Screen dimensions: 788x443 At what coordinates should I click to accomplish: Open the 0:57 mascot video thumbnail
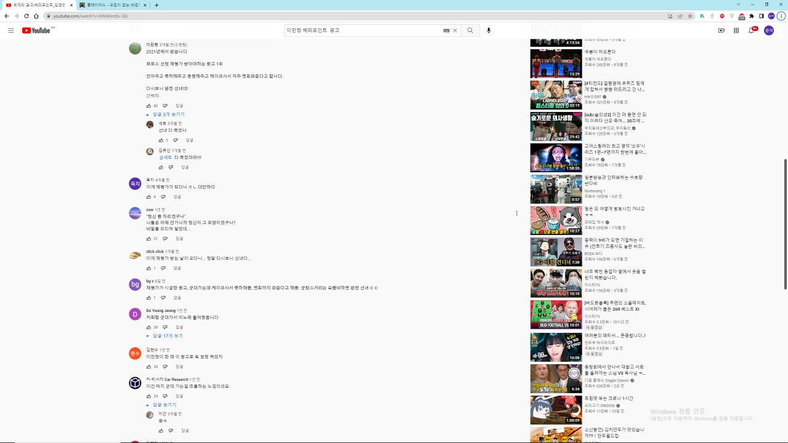pos(556,189)
